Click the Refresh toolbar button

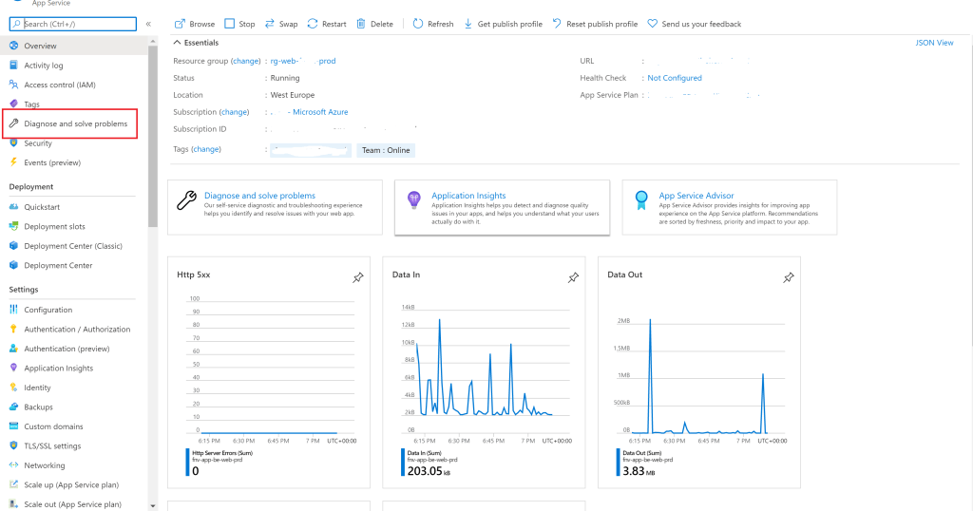pyautogui.click(x=433, y=24)
